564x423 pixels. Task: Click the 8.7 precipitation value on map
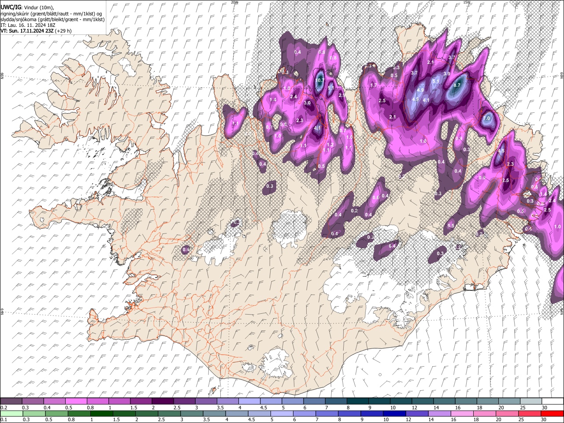[x=457, y=85]
